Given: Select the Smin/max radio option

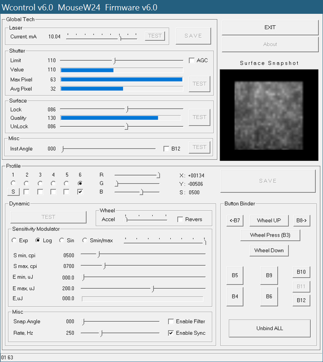Looking at the screenshot, I should pyautogui.click(x=85, y=240).
